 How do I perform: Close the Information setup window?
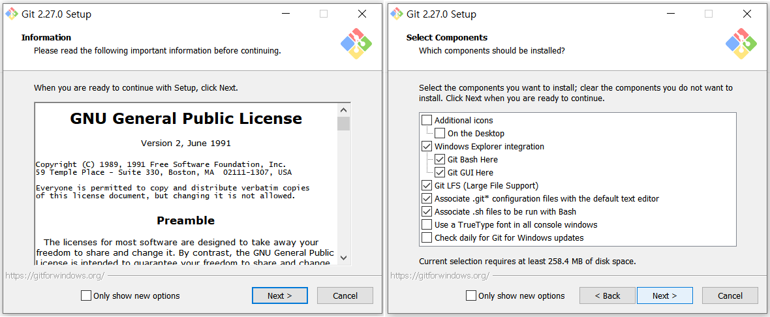coord(362,14)
